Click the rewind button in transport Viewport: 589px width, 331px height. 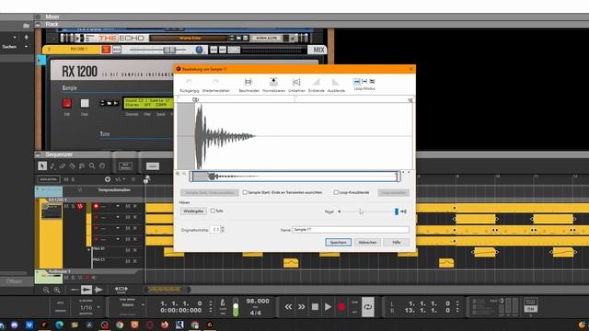(x=288, y=306)
